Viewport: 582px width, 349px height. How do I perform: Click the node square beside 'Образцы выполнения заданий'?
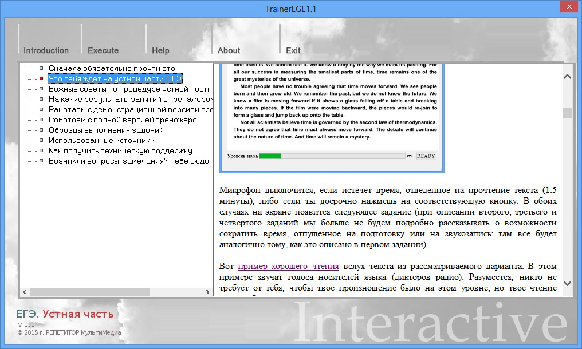coord(41,129)
